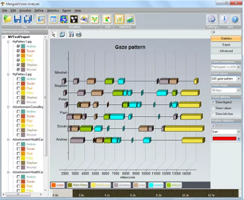Open the Edit menu

click(x=13, y=10)
